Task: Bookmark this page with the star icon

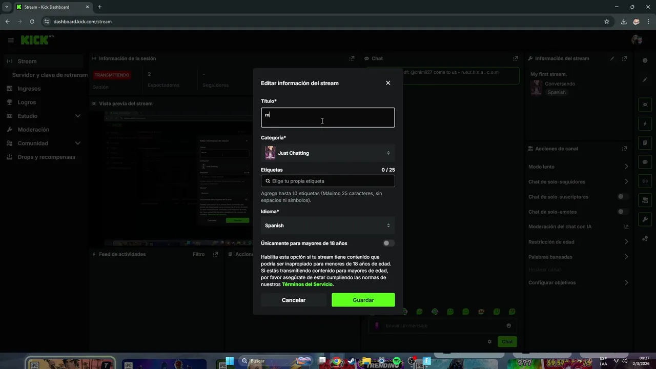Action: pyautogui.click(x=607, y=22)
